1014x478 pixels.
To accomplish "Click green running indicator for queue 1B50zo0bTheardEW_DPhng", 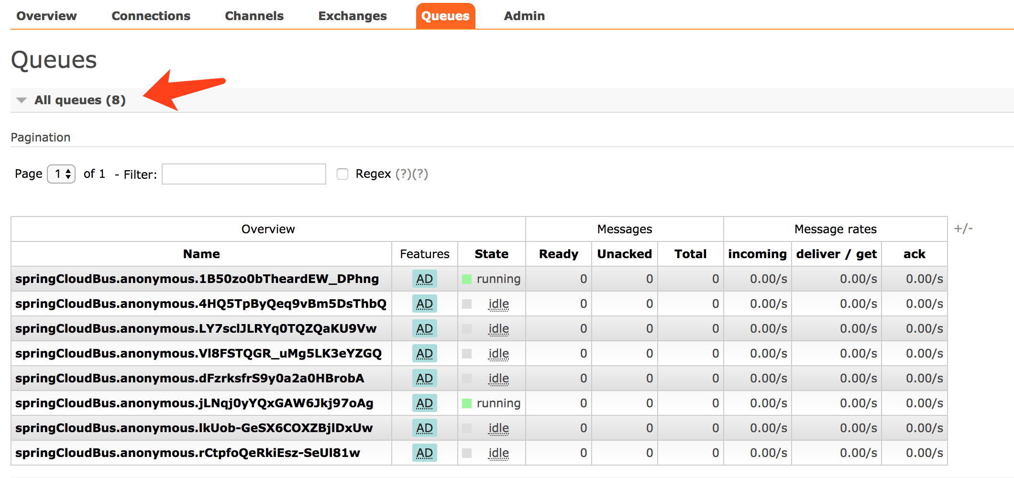I will point(467,279).
